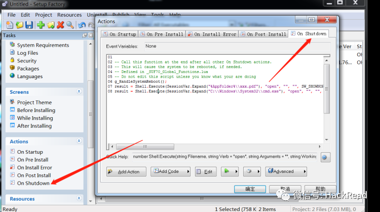Image resolution: width=380 pixels, height=212 pixels.
Task: Click Quick Help syntax text field
Action: 224,157
